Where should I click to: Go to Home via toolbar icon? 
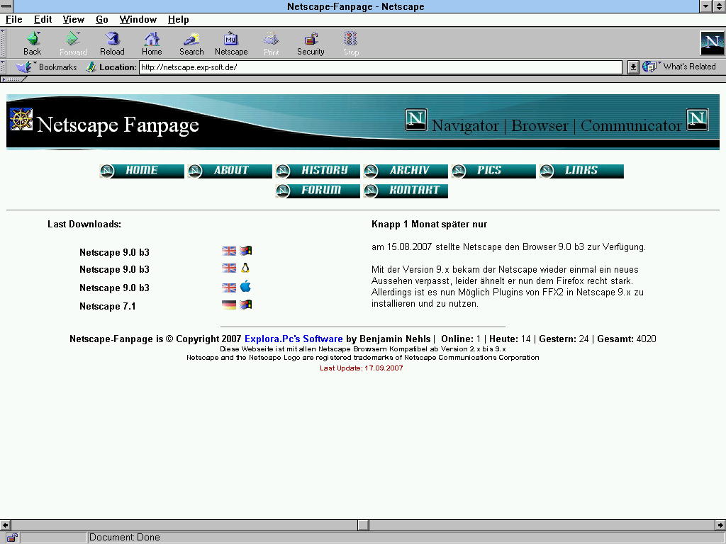click(152, 43)
